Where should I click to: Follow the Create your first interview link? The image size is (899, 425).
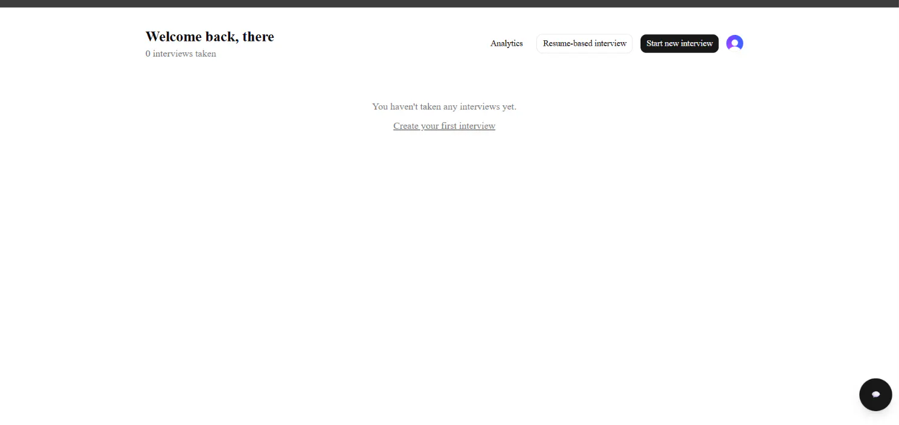(x=444, y=126)
